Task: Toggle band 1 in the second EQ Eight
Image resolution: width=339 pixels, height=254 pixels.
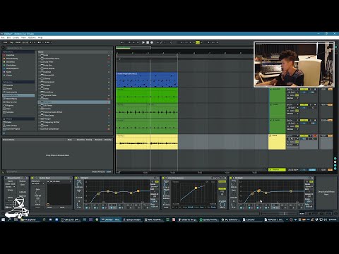Action: point(242,207)
